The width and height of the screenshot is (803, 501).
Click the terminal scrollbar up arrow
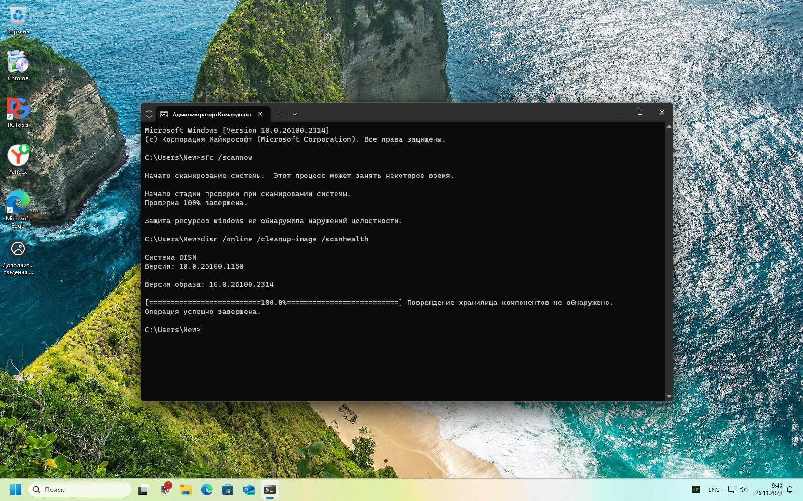coord(669,126)
